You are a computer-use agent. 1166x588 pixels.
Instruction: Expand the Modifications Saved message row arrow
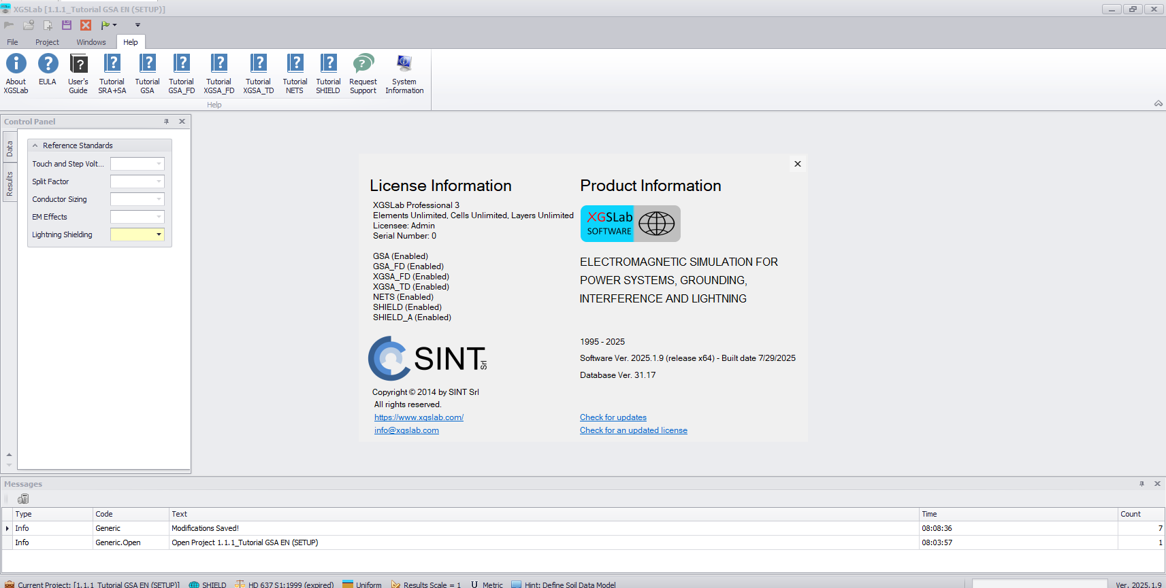[7, 528]
